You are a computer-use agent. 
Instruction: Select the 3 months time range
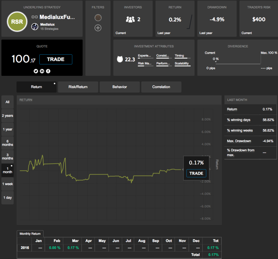click(x=7, y=156)
